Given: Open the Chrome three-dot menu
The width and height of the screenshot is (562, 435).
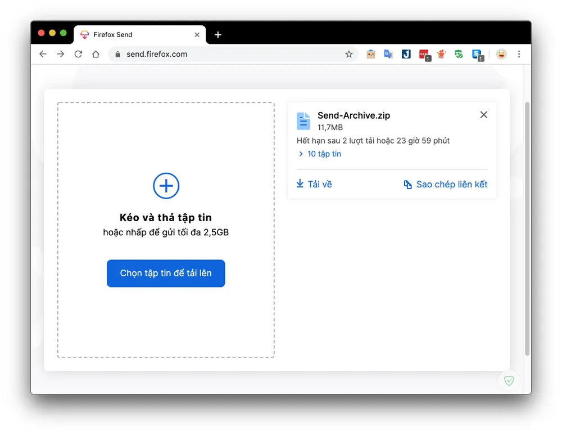Looking at the screenshot, I should [x=519, y=54].
